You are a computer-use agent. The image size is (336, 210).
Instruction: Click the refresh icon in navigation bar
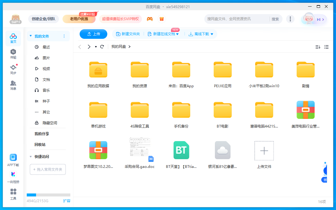tap(102, 47)
